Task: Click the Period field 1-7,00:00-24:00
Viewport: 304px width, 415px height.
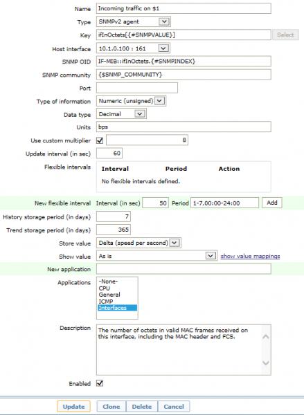Action: click(x=224, y=203)
